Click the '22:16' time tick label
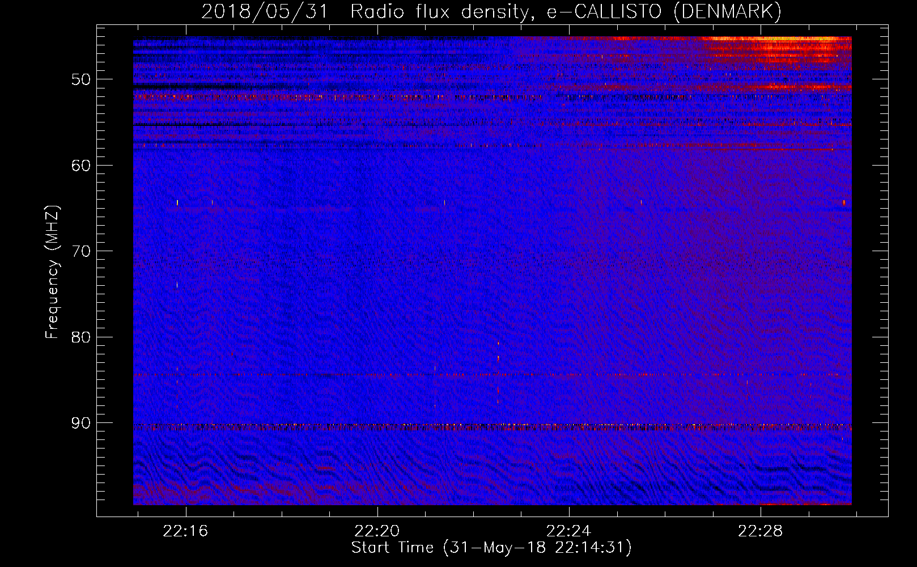This screenshot has height=567, width=917. [x=185, y=531]
